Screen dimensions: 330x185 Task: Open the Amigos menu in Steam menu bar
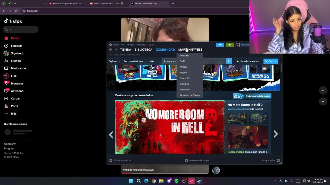tap(130, 45)
